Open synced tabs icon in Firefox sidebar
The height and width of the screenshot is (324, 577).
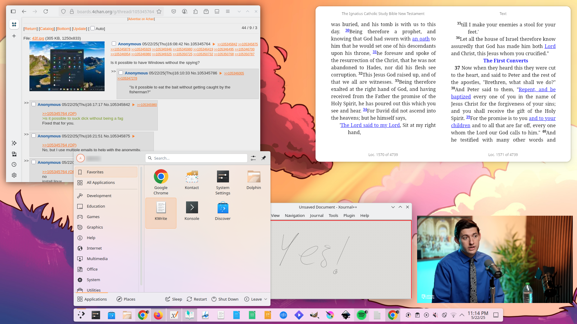(x=14, y=154)
